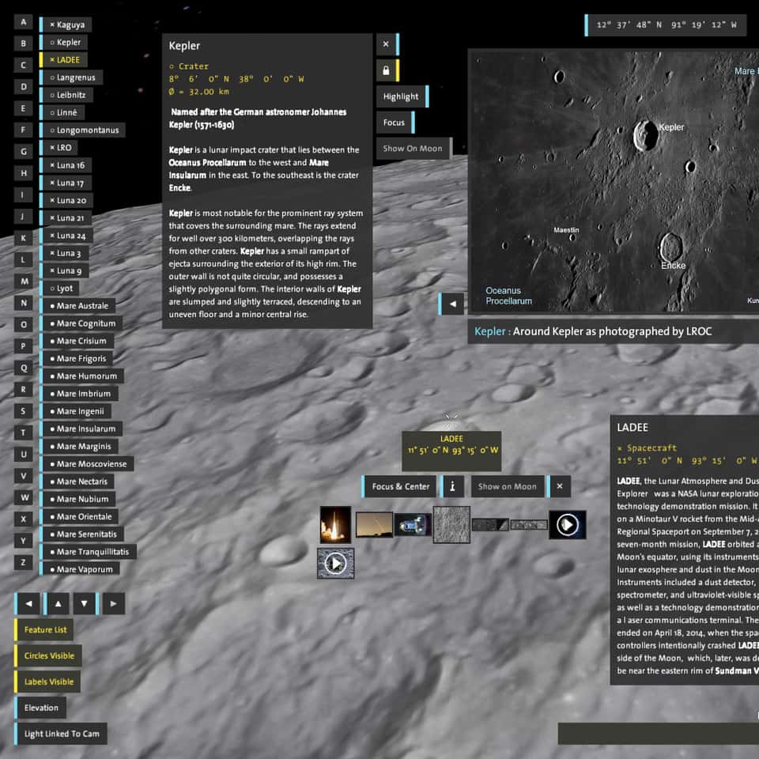This screenshot has width=759, height=759.
Task: Click Highlight on the Kepler image panel
Action: [x=400, y=96]
